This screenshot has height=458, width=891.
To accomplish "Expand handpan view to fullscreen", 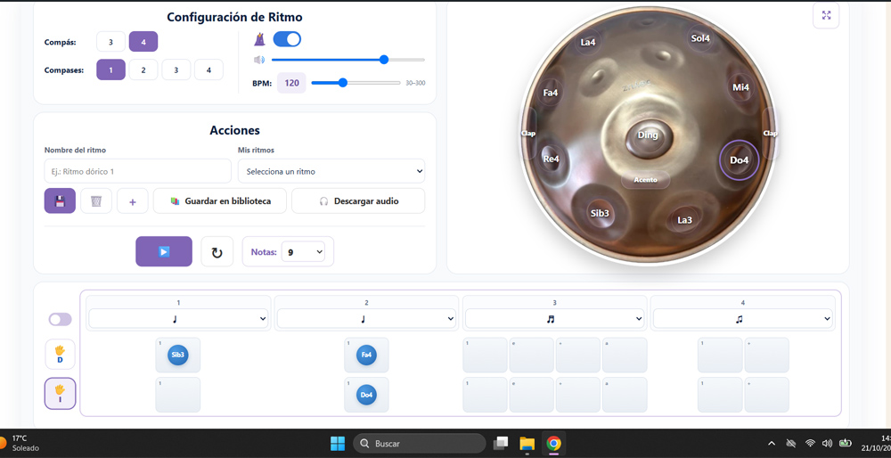I will [826, 15].
